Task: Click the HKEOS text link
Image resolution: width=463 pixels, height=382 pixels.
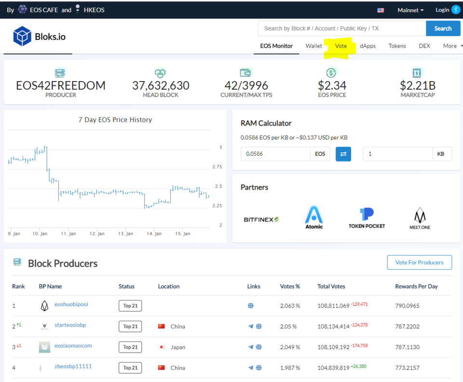Action: [94, 10]
